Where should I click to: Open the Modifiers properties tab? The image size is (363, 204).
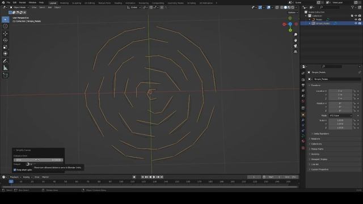click(303, 120)
